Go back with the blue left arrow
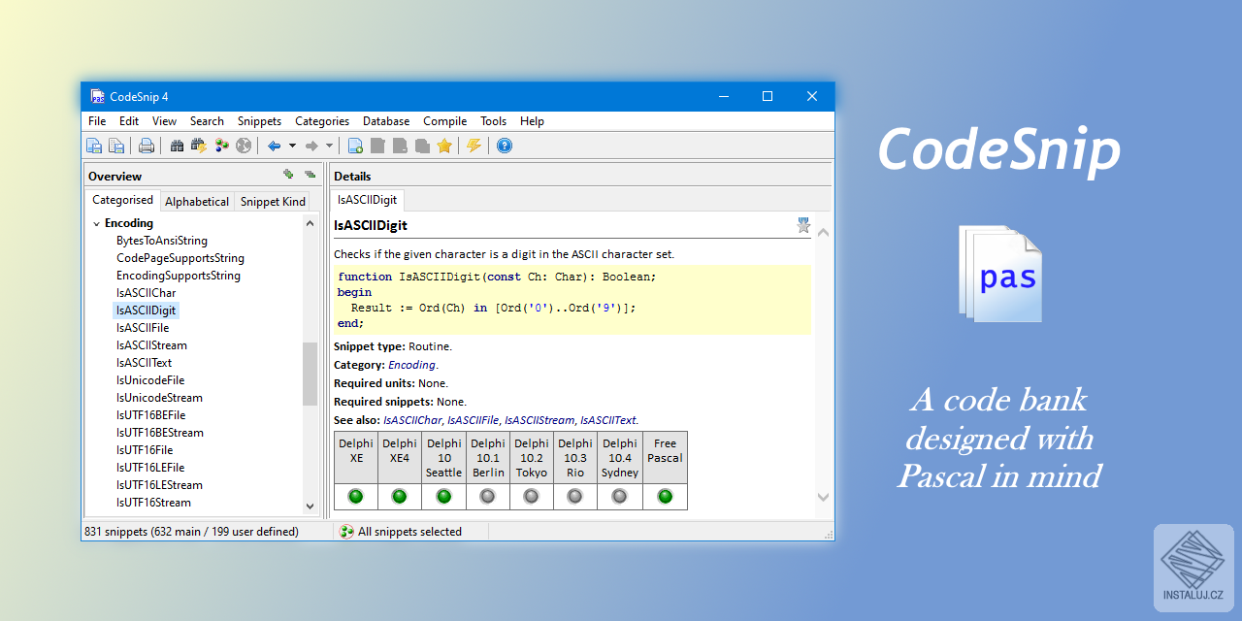The image size is (1242, 621). click(x=275, y=146)
